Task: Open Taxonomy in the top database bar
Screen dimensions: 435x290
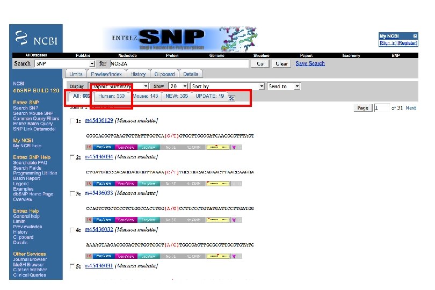Action: tap(351, 55)
